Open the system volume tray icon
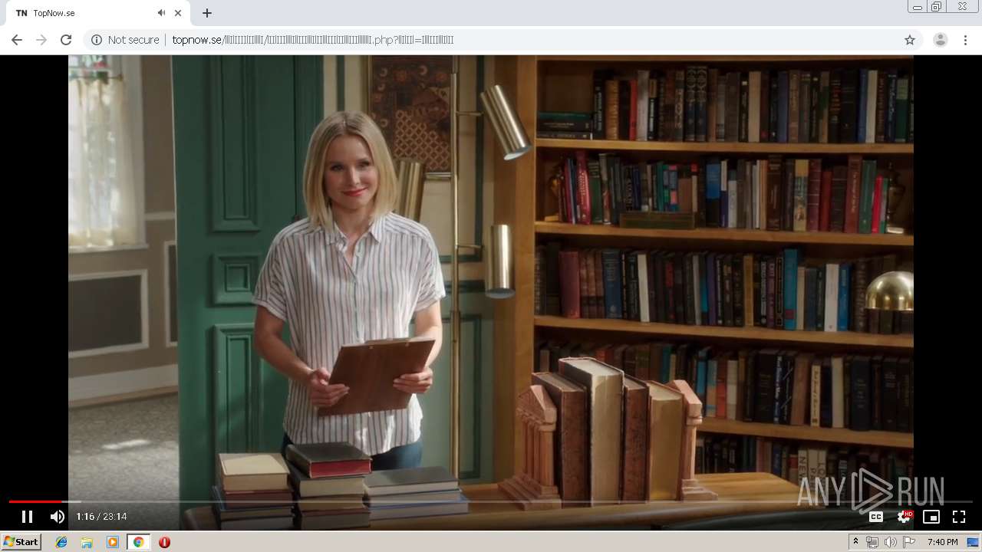The height and width of the screenshot is (552, 982). click(x=890, y=542)
